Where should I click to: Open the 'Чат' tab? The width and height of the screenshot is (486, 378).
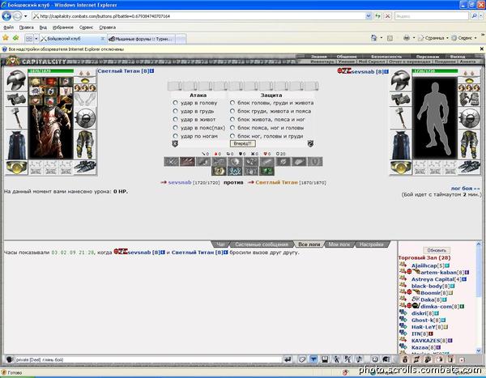(x=220, y=244)
